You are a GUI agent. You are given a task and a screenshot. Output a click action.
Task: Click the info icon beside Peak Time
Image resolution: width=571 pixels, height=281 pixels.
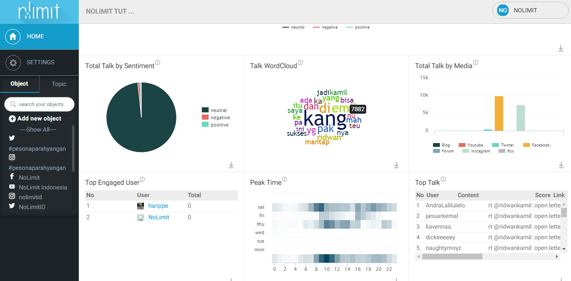(284, 180)
